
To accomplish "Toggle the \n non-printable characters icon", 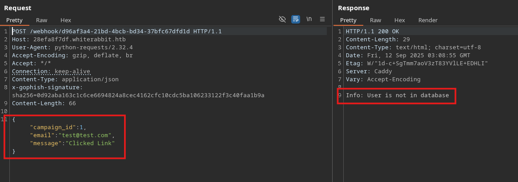I will [x=309, y=19].
